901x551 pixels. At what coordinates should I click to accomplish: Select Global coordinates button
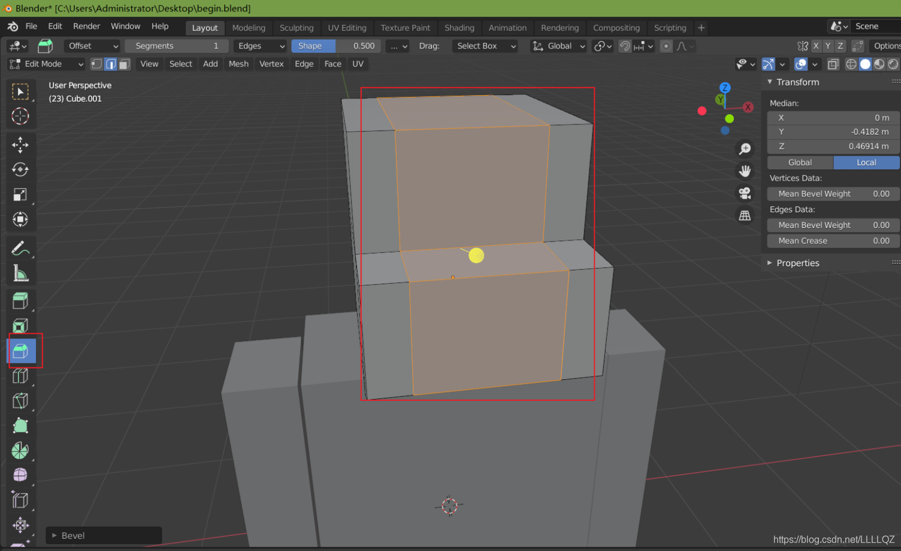(x=800, y=163)
